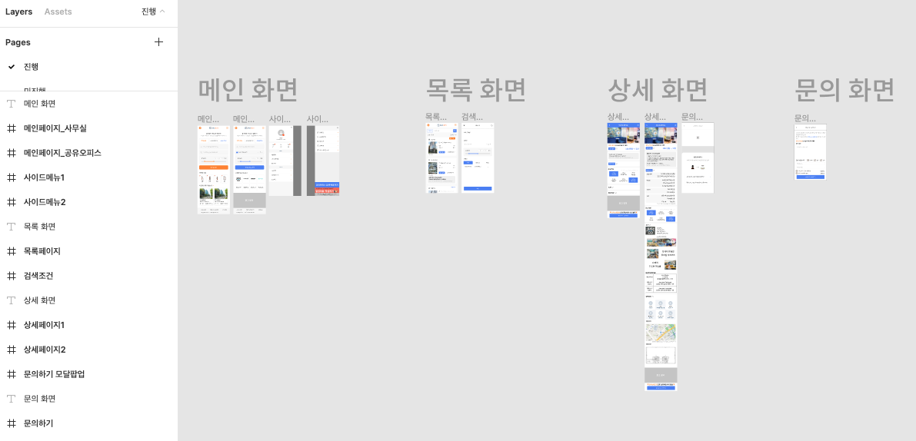Click 문의... frame label in 상세 화면 group
This screenshot has height=441, width=916.
692,117
